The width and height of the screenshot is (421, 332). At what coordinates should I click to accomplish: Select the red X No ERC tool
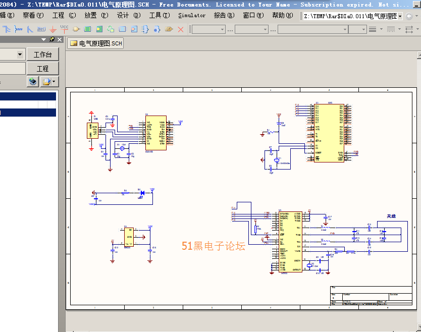[181, 29]
